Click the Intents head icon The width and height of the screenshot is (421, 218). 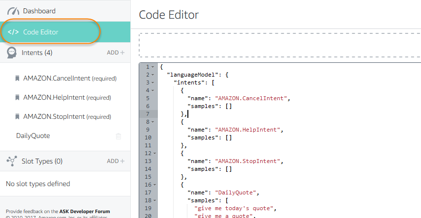point(11,53)
